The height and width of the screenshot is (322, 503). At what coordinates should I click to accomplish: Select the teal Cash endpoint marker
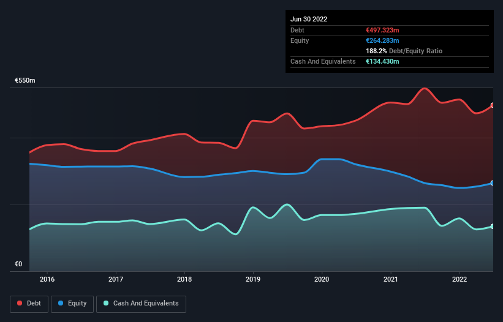493,227
